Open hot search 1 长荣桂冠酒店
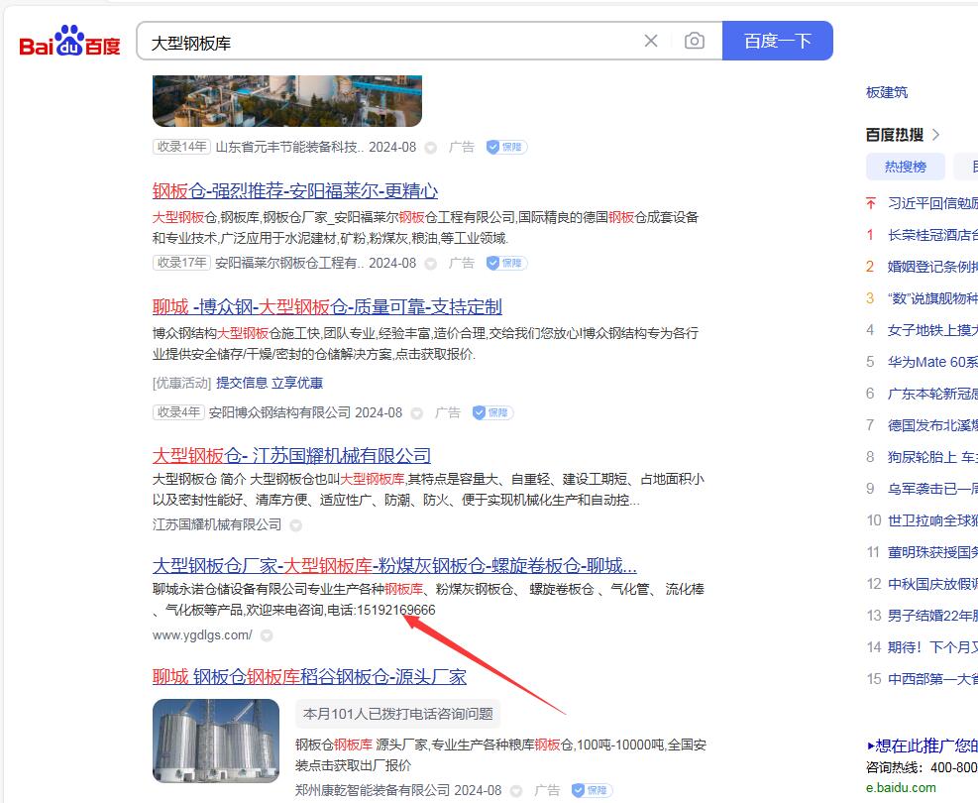This screenshot has width=978, height=803. click(x=932, y=235)
